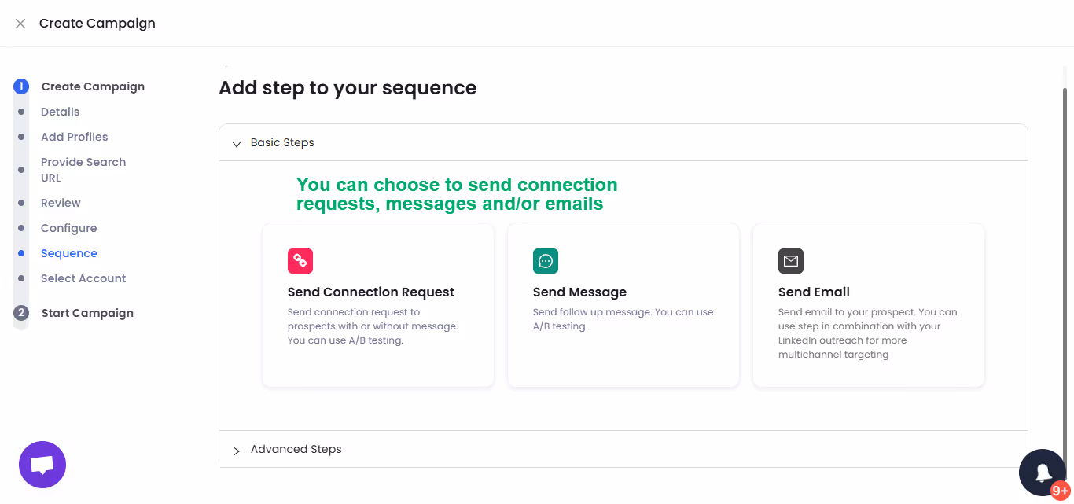Click the step 1 Create Campaign circle
This screenshot has width=1074, height=504.
coord(21,86)
